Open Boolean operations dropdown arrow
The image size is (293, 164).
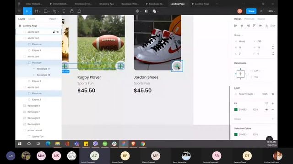(x=158, y=11)
